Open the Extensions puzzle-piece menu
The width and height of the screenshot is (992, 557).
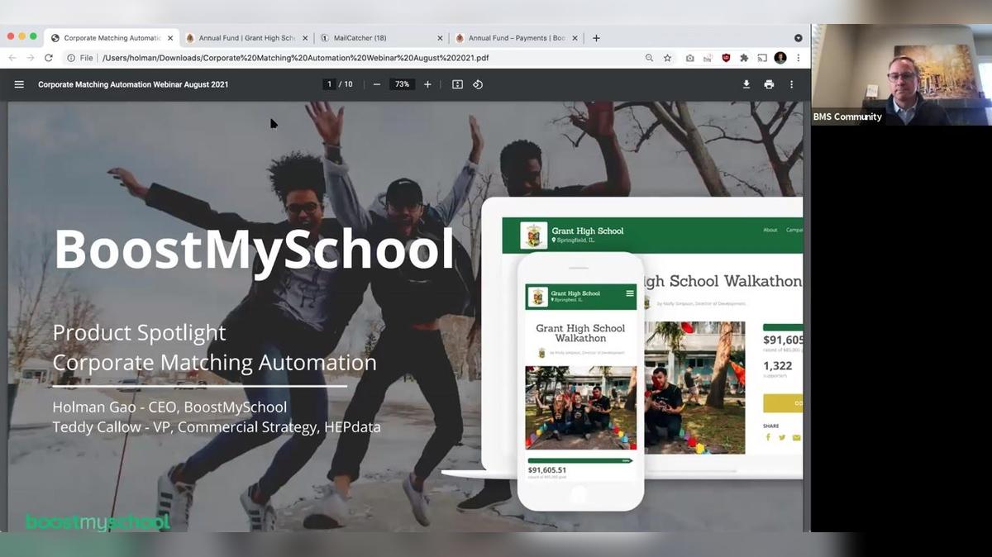[x=744, y=58]
